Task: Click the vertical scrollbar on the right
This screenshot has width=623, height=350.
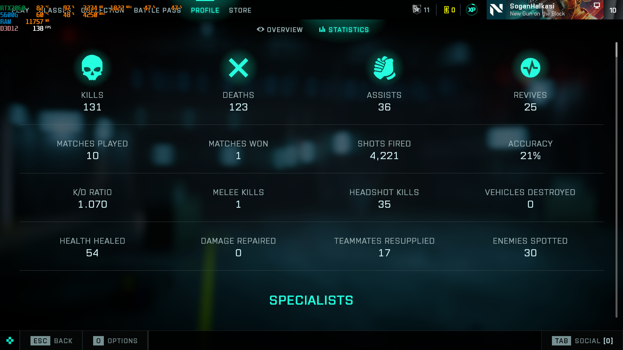Action: coord(616,180)
